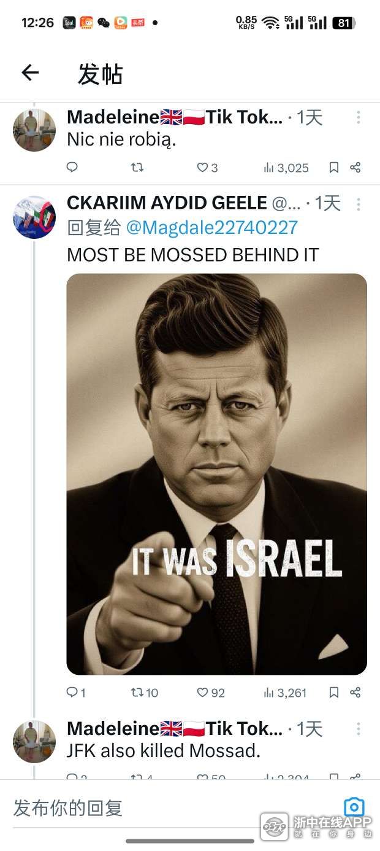Repost the "MOST BE MOSSED" post
Viewport: 380px width, 851px height.
coord(138,692)
